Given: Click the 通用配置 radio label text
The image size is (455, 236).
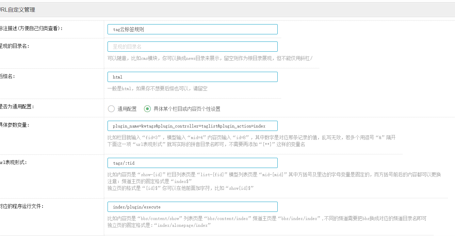Looking at the screenshot, I should click(127, 109).
